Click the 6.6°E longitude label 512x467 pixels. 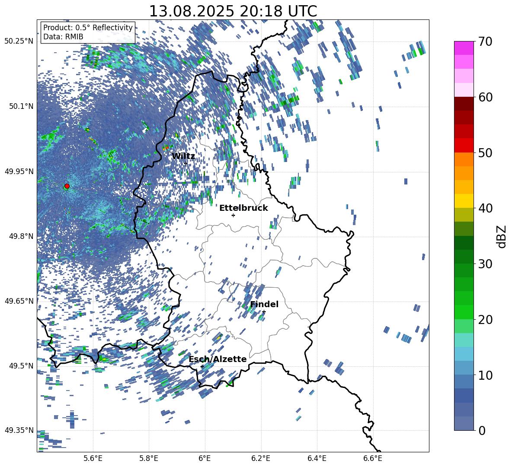tap(373, 458)
